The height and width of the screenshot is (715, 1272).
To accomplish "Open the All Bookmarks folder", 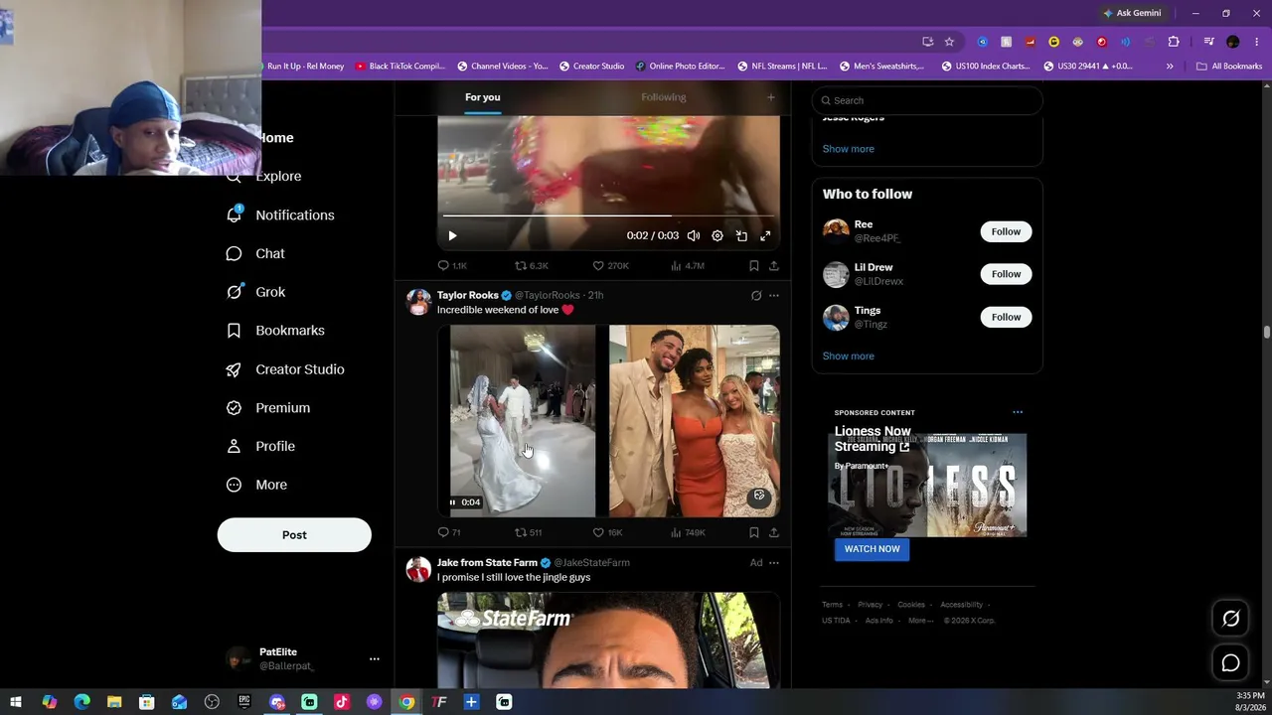I will pyautogui.click(x=1229, y=67).
